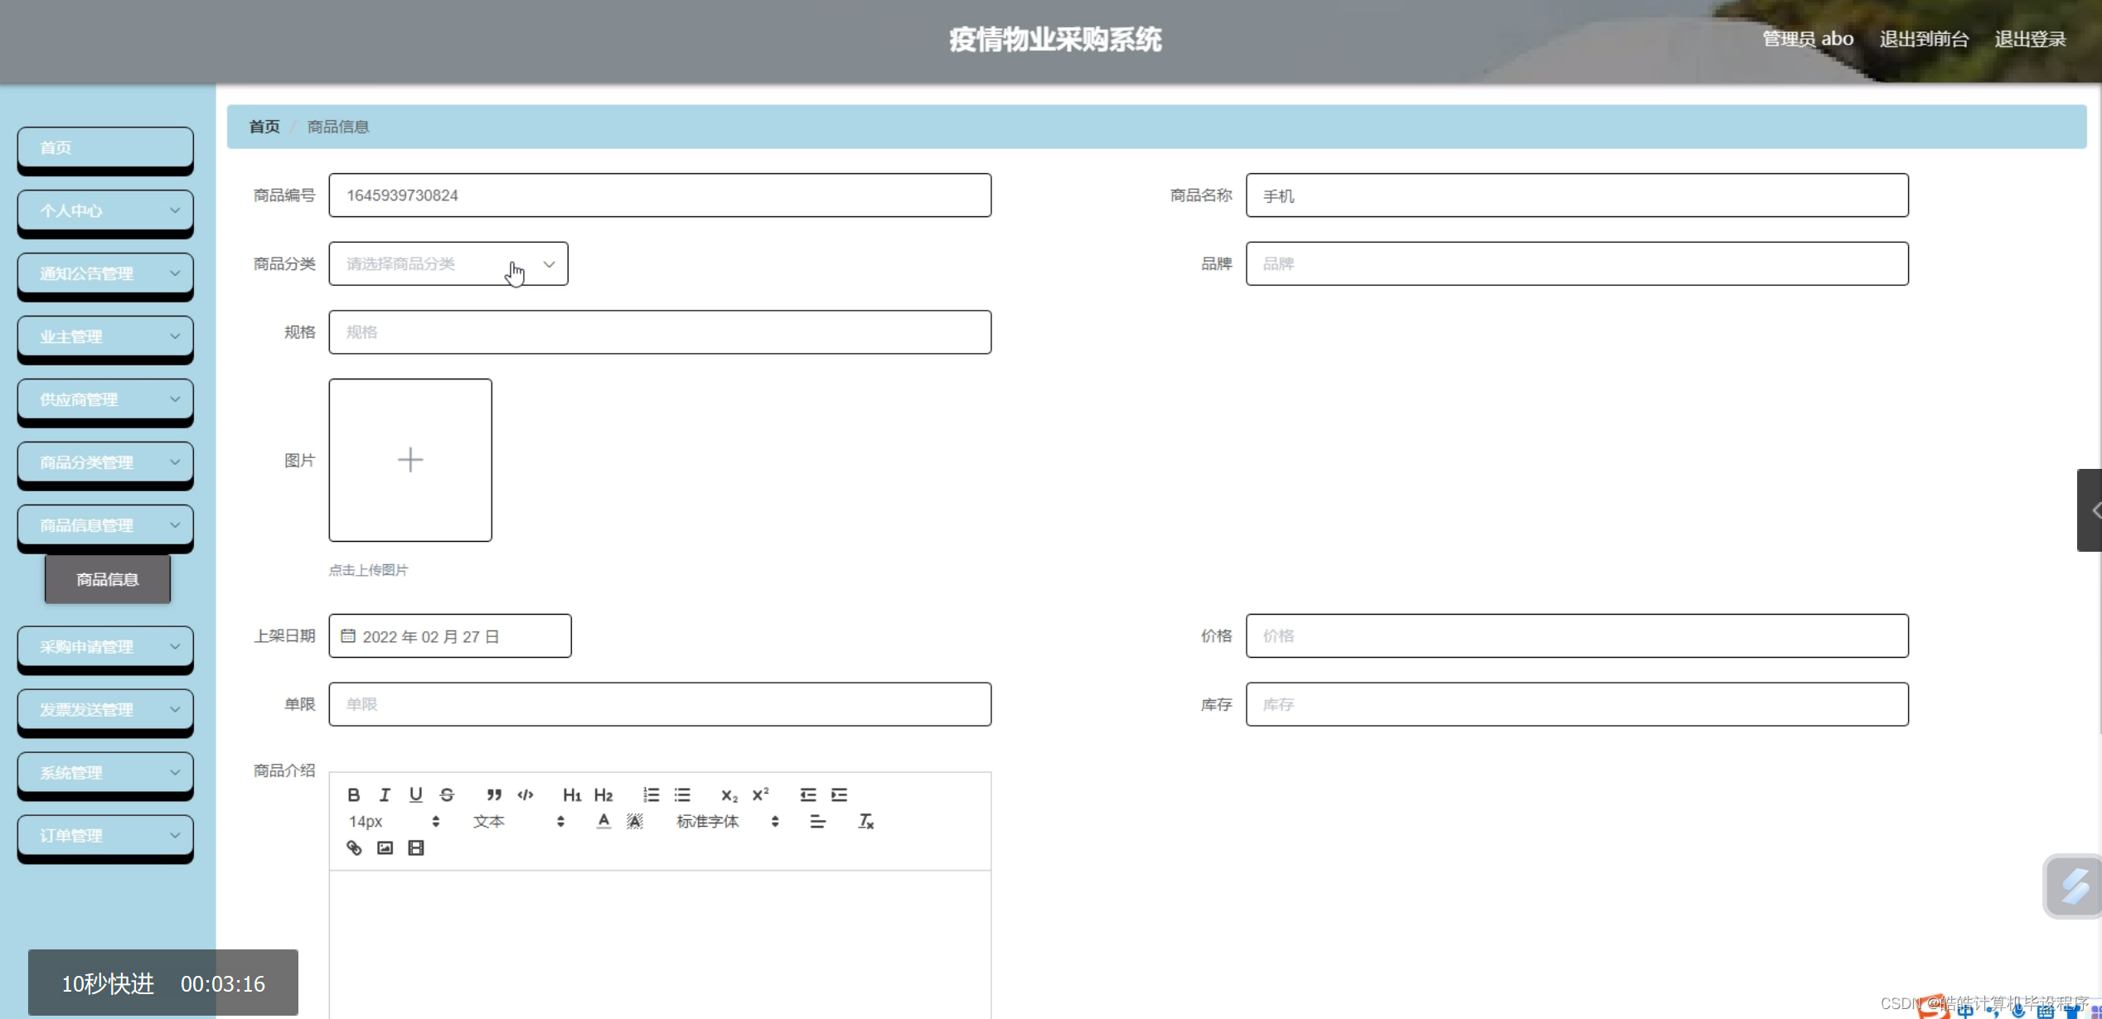Click the image upload plus box

click(410, 460)
